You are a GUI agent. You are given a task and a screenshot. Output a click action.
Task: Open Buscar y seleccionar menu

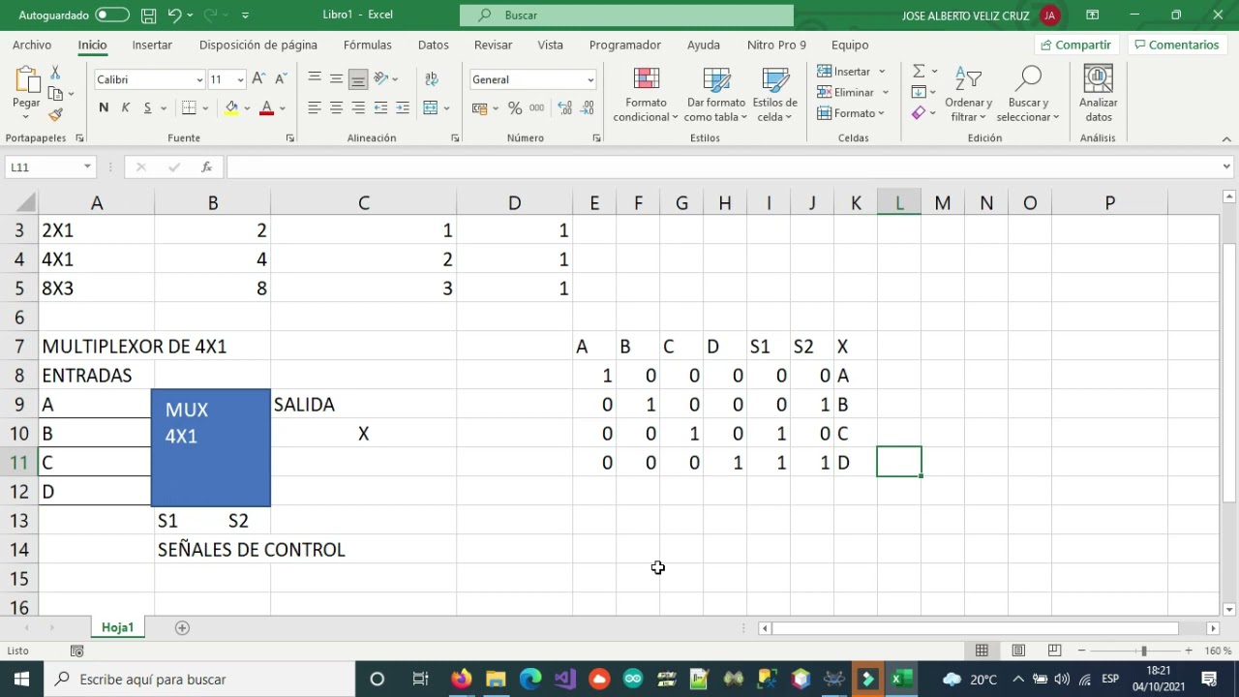[1028, 95]
